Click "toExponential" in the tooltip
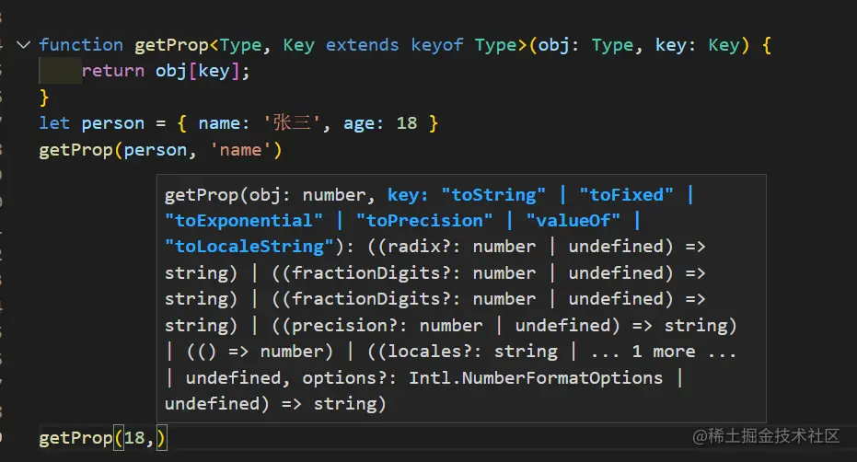Image resolution: width=857 pixels, height=462 pixels. point(244,220)
